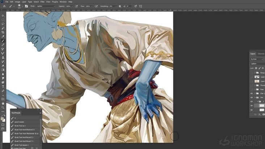Image resolution: width=265 pixels, height=149 pixels.
Task: Select the Layers tab
Action: pyautogui.click(x=253, y=54)
